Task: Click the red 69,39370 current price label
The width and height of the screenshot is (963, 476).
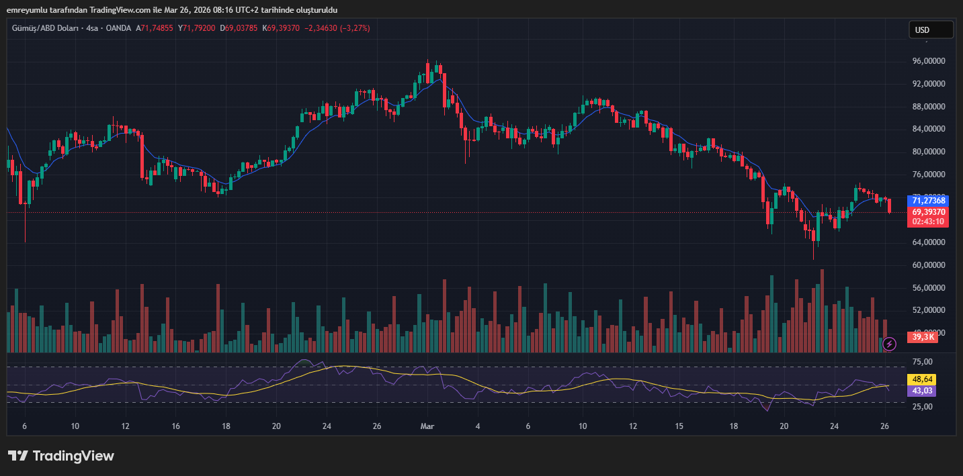Action: pyautogui.click(x=928, y=211)
